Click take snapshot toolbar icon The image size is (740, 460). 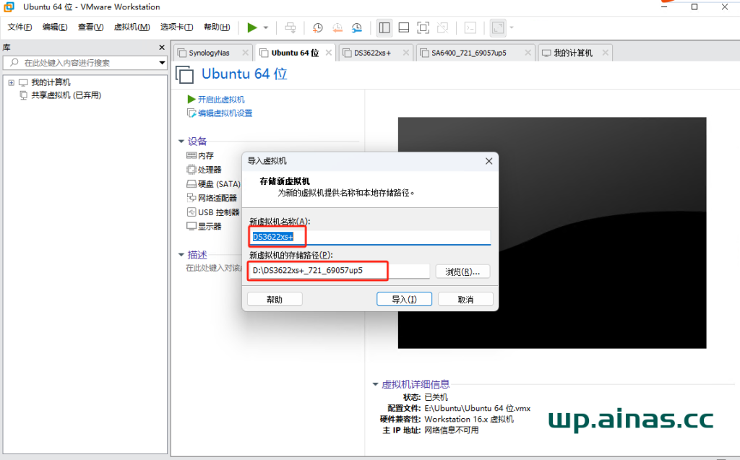(x=318, y=28)
